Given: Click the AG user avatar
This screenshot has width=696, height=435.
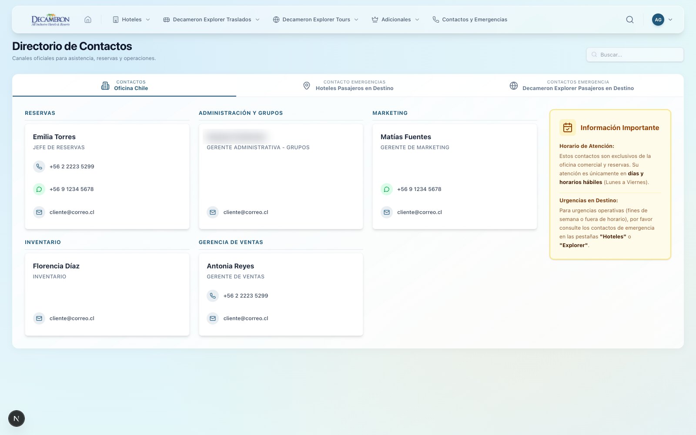Looking at the screenshot, I should tap(658, 20).
